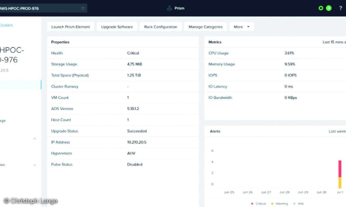Viewport: 346px width, 207px height.
Task: Select the Memory Usage 9.59% value
Action: 290,64
